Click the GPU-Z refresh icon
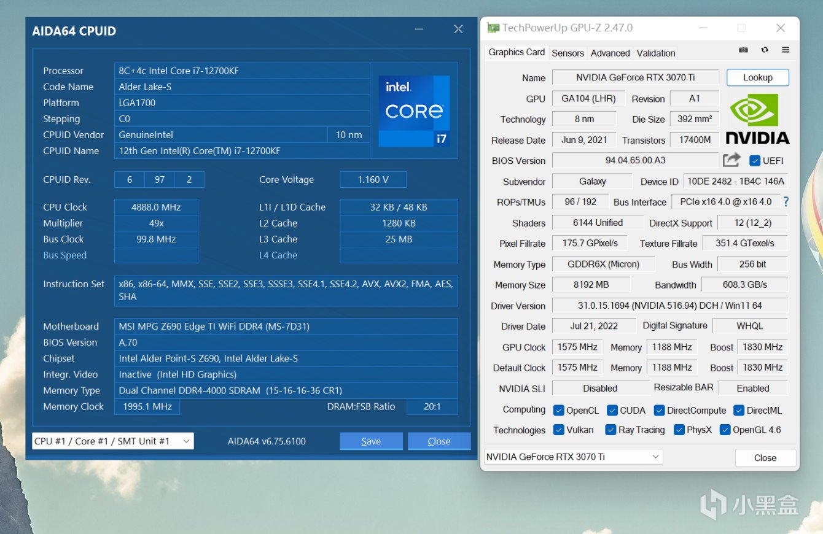The width and height of the screenshot is (823, 534). click(765, 50)
